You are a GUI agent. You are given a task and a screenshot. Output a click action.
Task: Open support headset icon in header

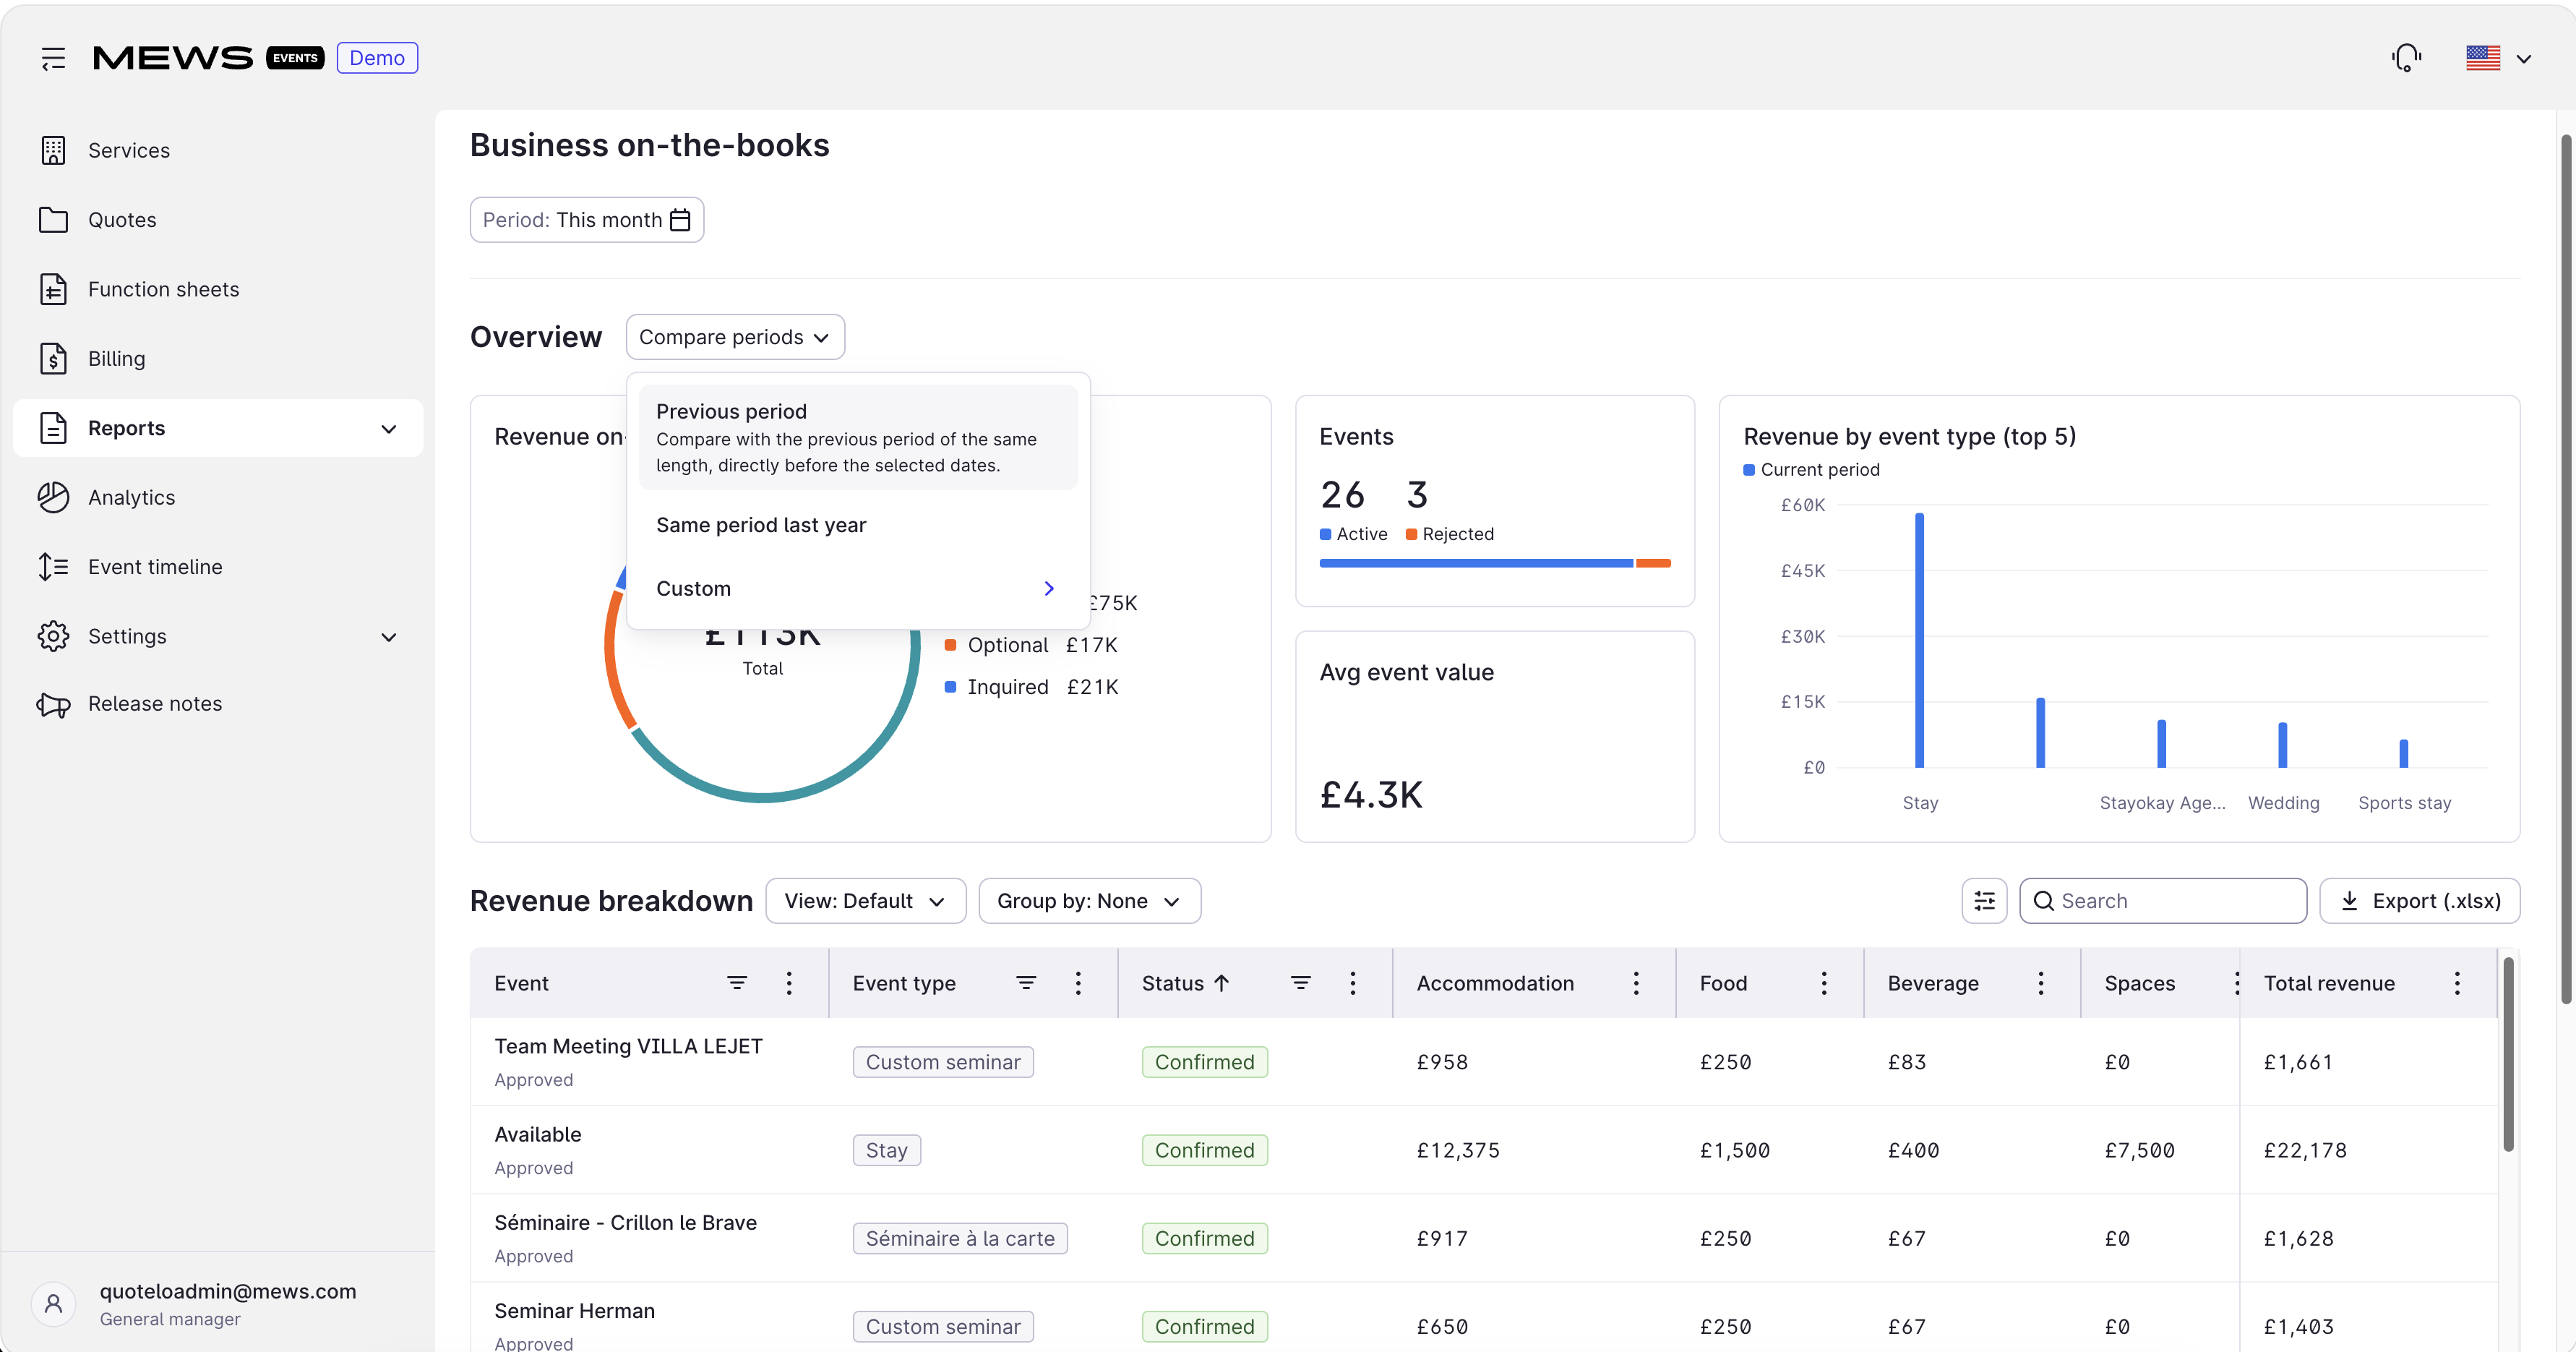click(x=2407, y=58)
